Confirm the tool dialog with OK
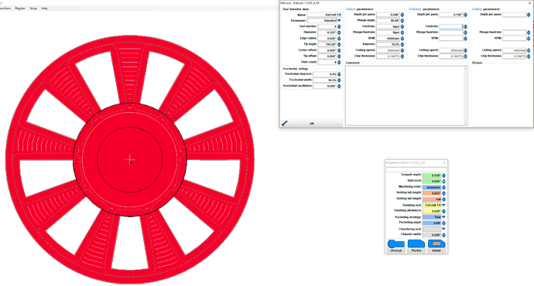 coord(312,123)
